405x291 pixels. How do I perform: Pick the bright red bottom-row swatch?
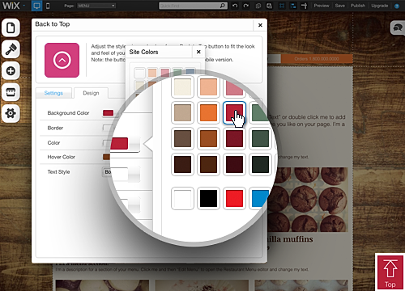tap(234, 198)
